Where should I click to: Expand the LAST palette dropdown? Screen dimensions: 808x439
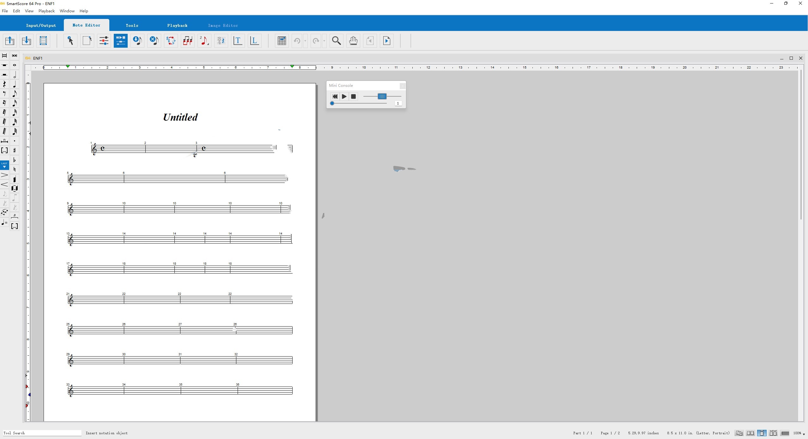click(4, 165)
